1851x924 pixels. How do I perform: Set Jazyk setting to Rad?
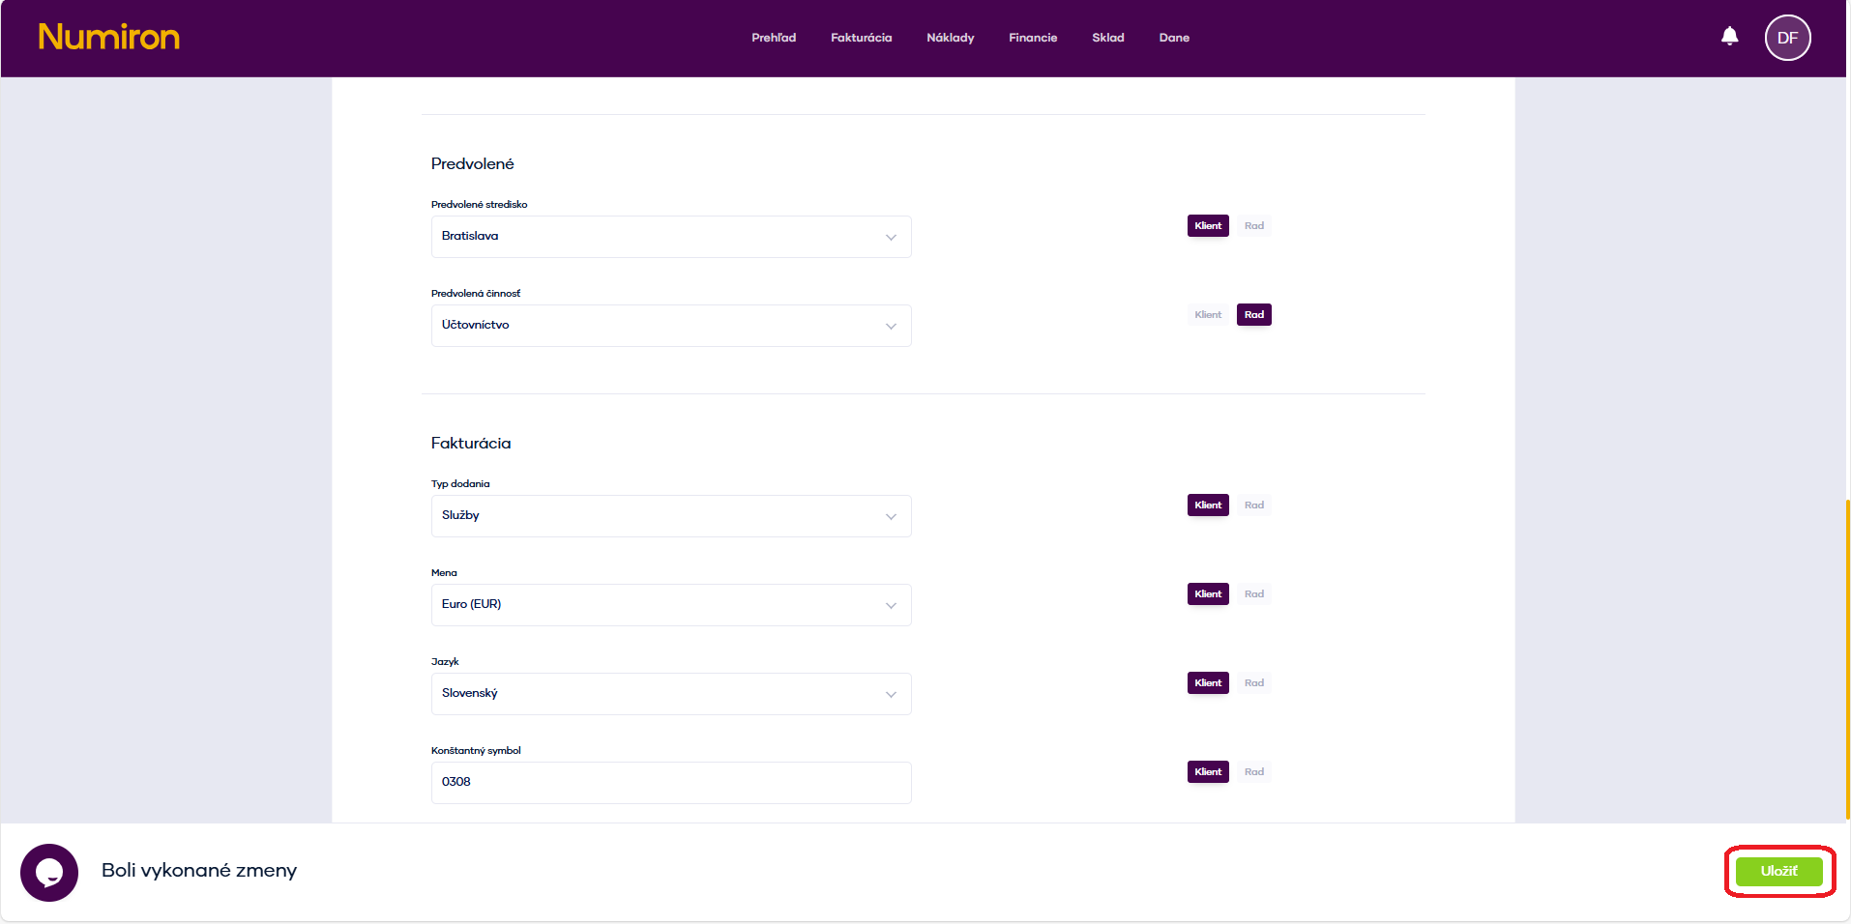pos(1253,683)
